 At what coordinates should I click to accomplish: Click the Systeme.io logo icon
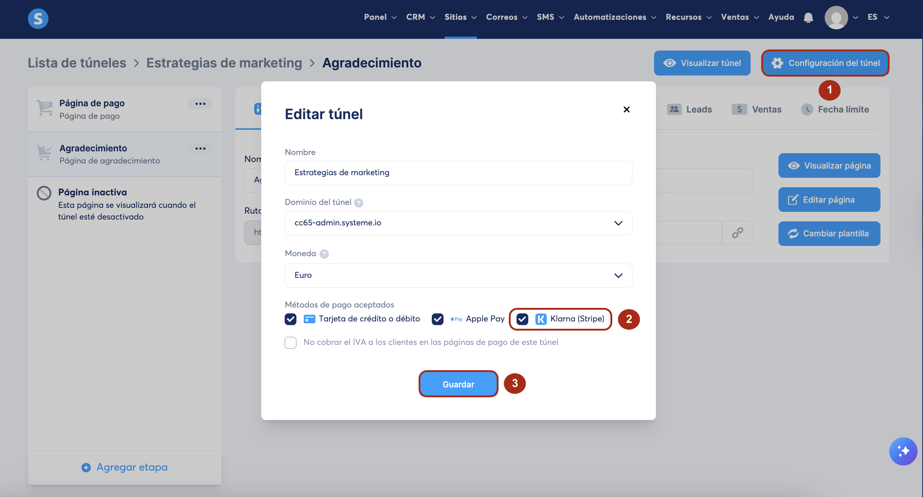coord(38,18)
